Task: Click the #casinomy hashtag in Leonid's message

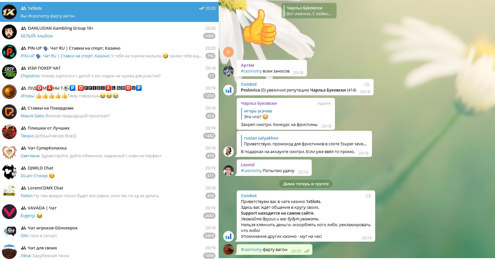Action: [x=251, y=170]
